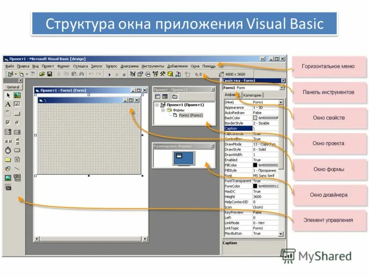Select the vertical scrollbar control tool
This screenshot has height=277, width=369.
click(17, 141)
